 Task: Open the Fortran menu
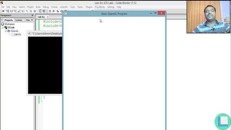[x=54, y=7]
